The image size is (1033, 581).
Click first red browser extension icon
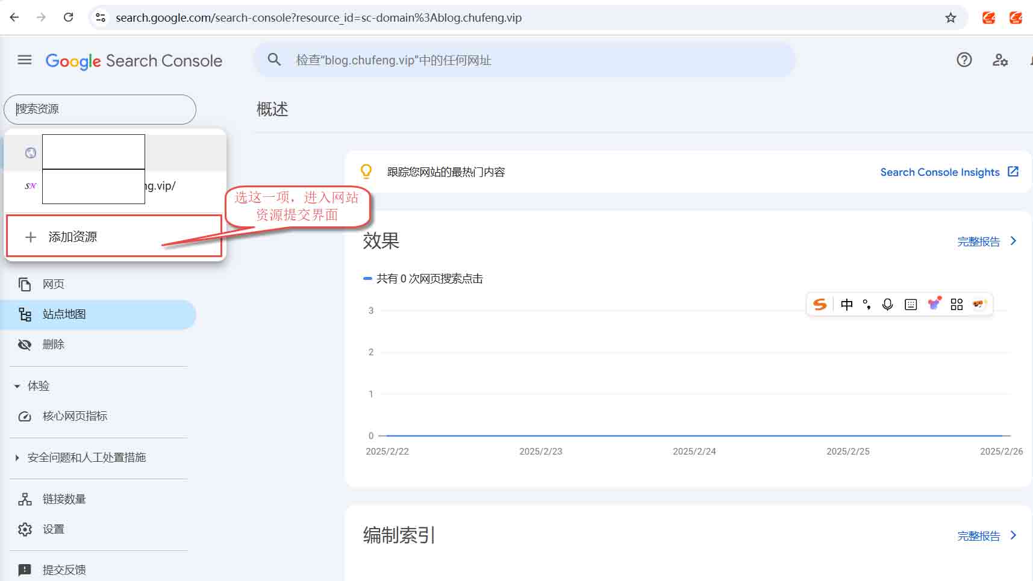[988, 17]
